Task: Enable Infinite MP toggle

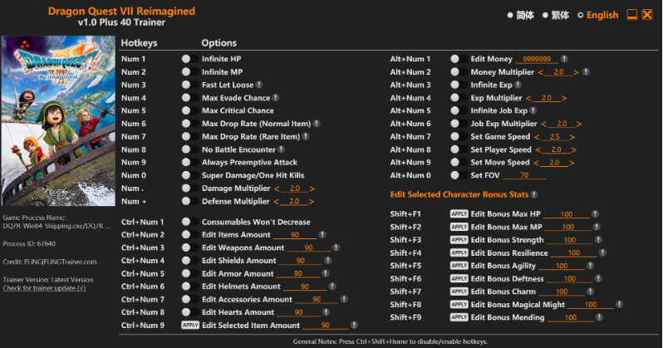Action: point(190,72)
